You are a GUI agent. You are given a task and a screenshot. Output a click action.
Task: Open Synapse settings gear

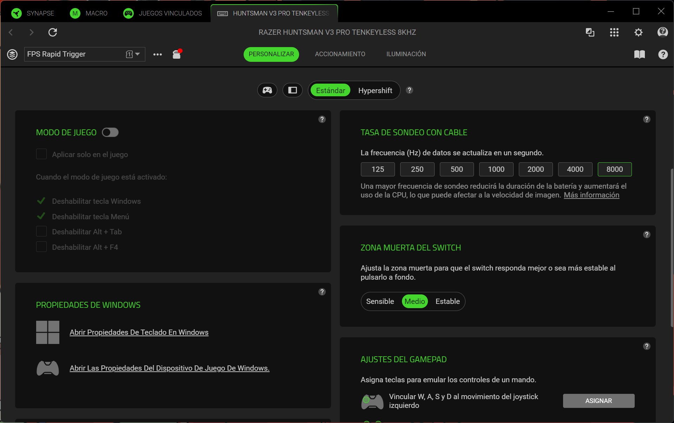[638, 32]
